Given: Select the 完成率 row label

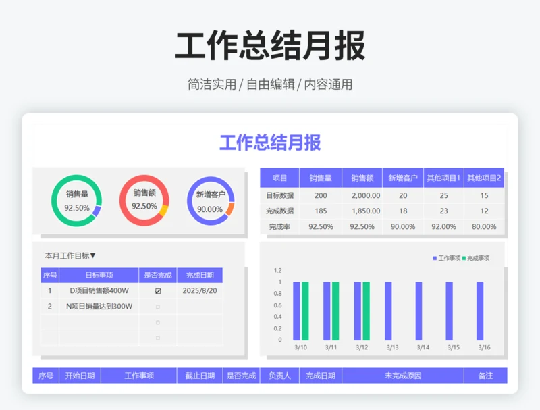Looking at the screenshot, I should click(x=279, y=227).
